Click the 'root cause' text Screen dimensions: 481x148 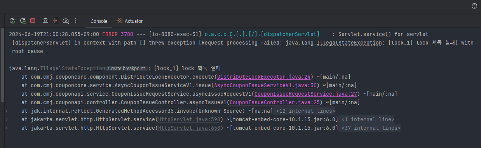[x=28, y=51]
